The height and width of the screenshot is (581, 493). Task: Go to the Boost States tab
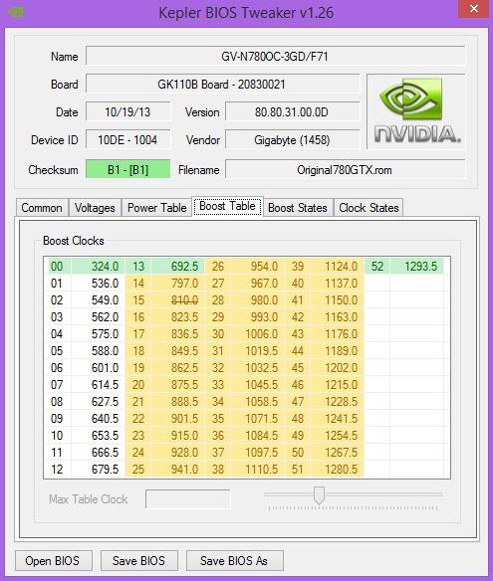pyautogui.click(x=298, y=208)
